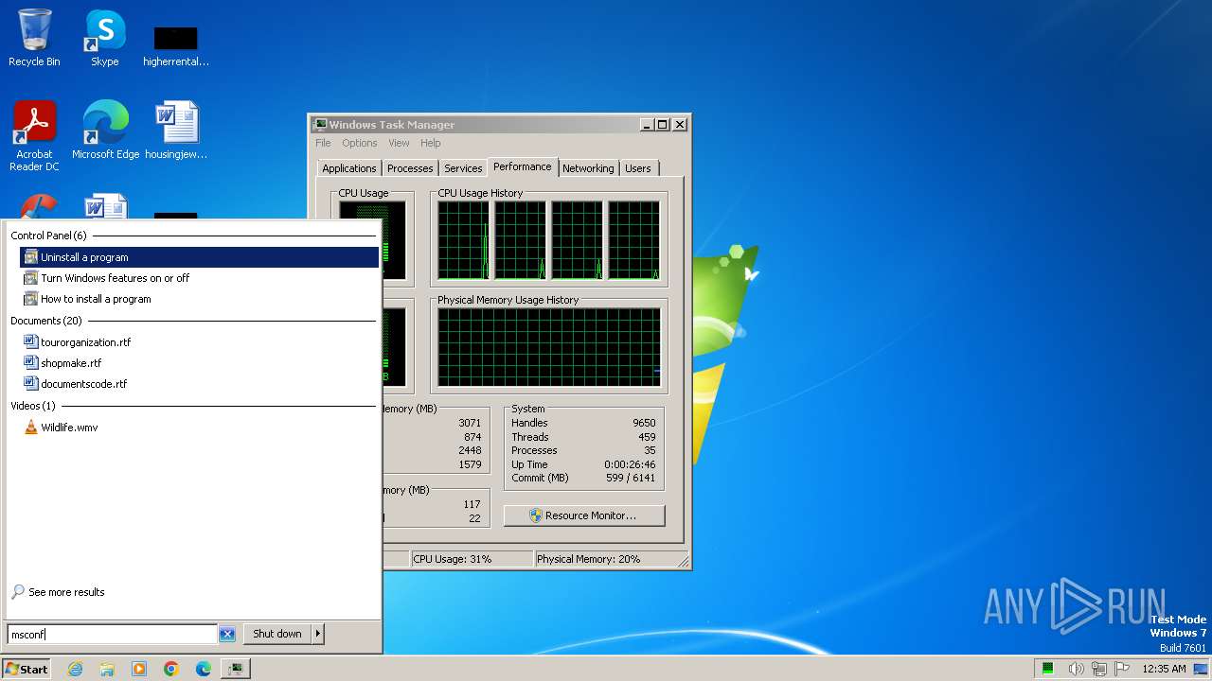The image size is (1212, 681).
Task: Click the 12:35 AM taskbar clock
Action: (1164, 669)
